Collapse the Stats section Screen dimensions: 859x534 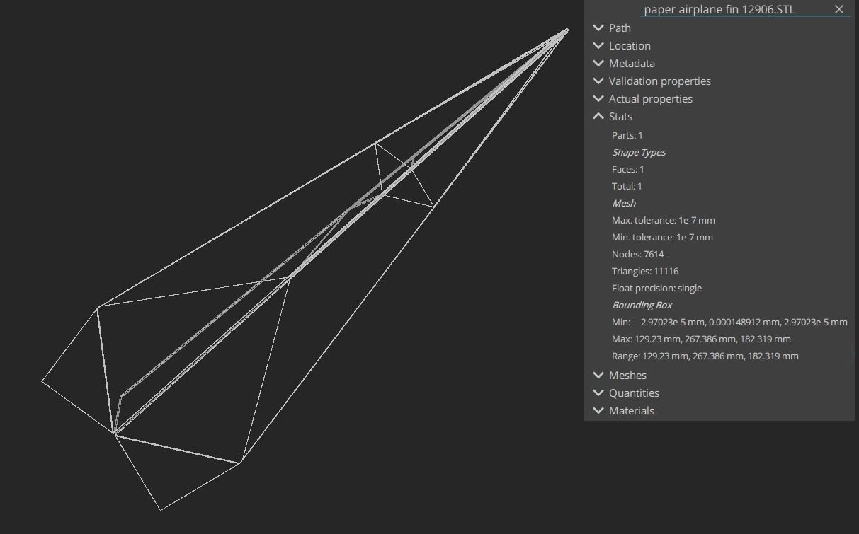(599, 117)
